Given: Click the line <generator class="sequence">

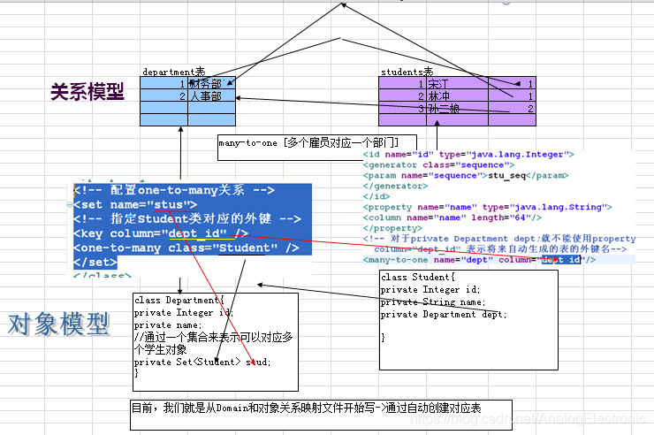Looking at the screenshot, I should tap(438, 164).
